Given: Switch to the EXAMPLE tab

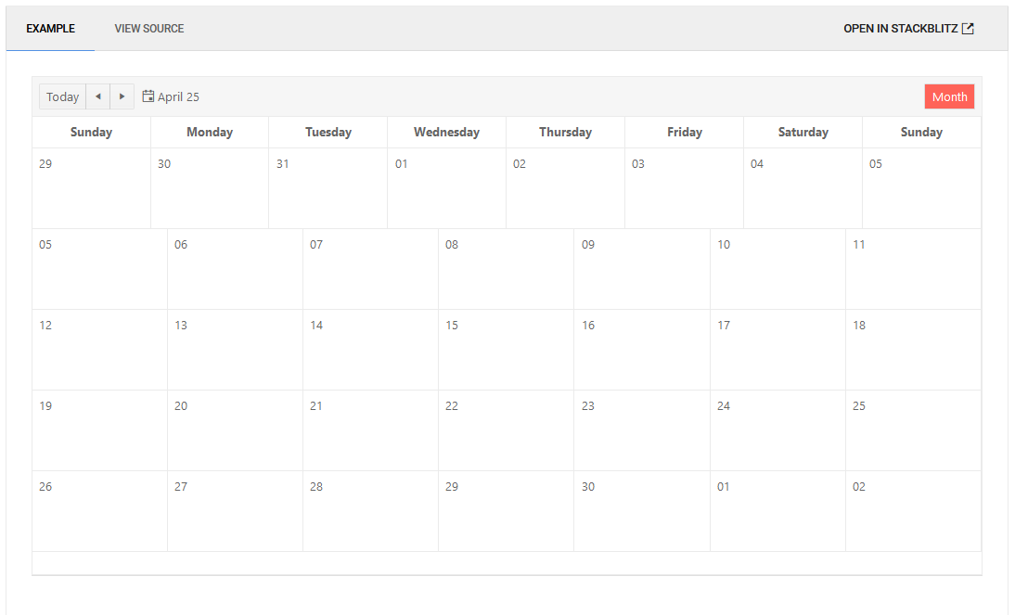Looking at the screenshot, I should pos(49,28).
